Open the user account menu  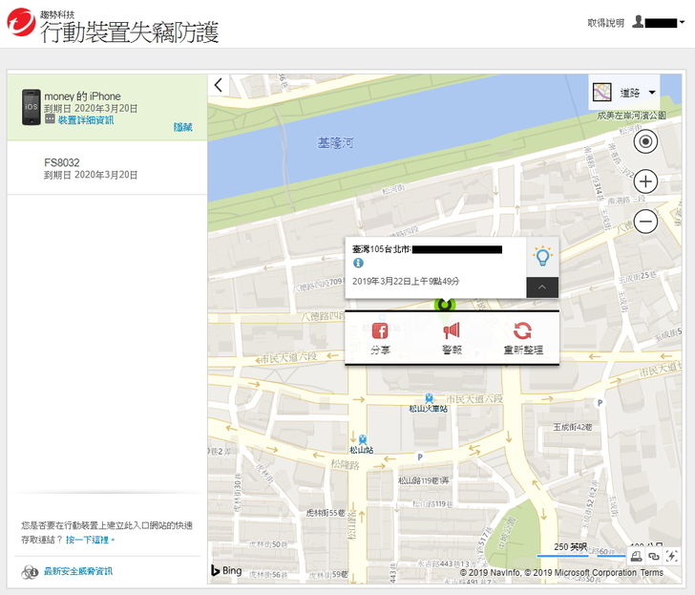(659, 22)
